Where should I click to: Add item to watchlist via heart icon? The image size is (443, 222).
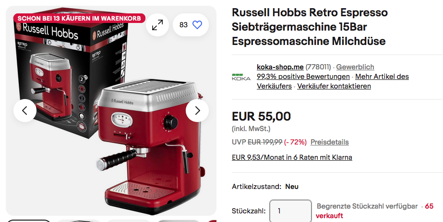coord(191,25)
